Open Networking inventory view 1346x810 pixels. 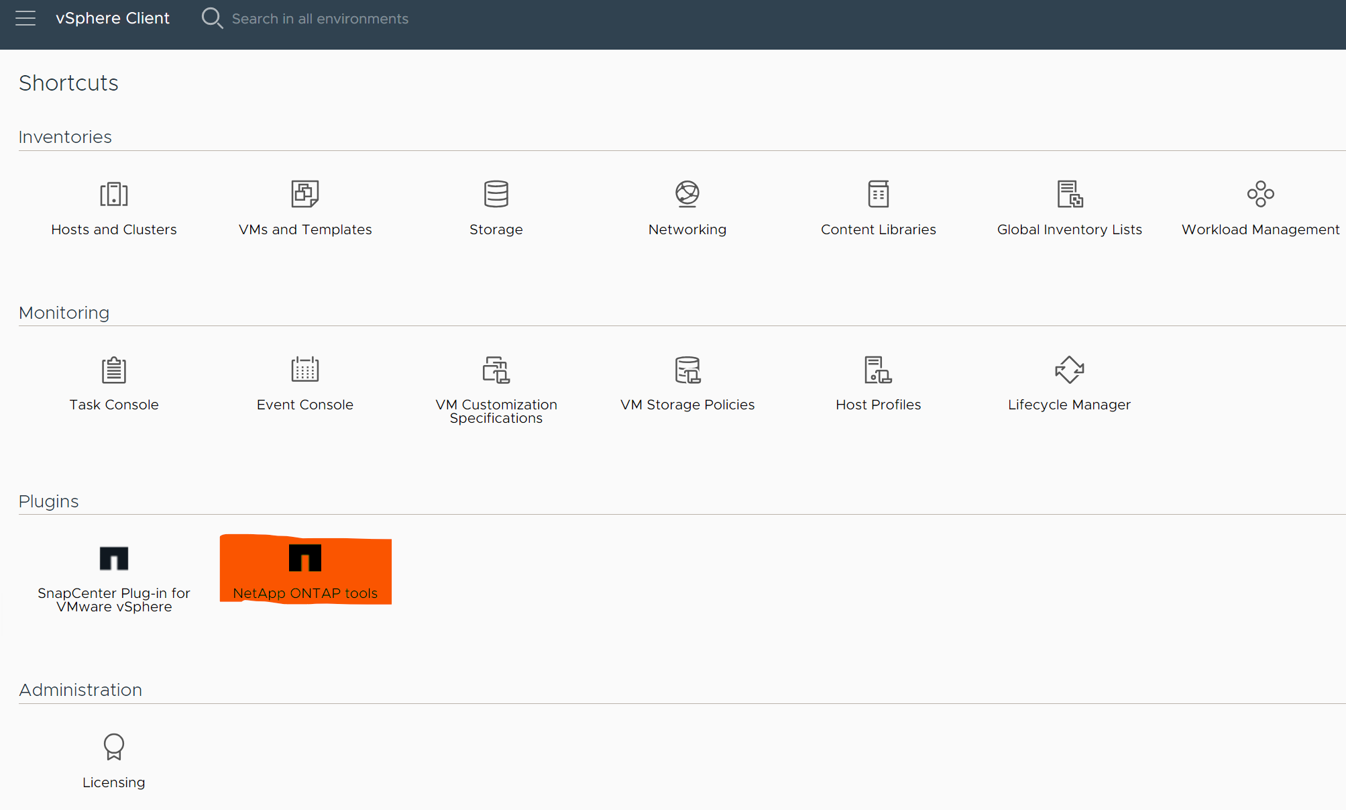tap(687, 205)
